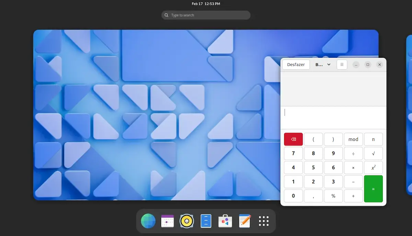Open the calculator hamburger menu
Screen dimensions: 412x236
coord(342,65)
